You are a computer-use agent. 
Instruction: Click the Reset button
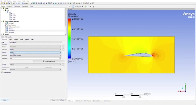[x=54, y=100]
